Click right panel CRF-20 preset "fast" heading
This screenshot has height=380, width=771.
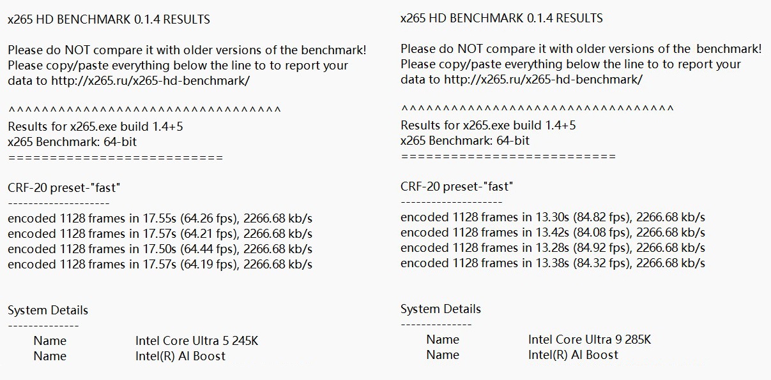click(457, 186)
